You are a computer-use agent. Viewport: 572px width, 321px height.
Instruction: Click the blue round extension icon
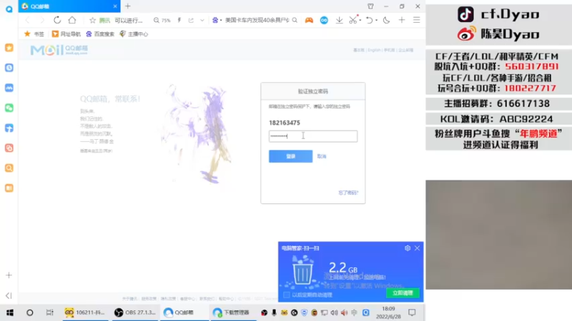[x=324, y=21]
